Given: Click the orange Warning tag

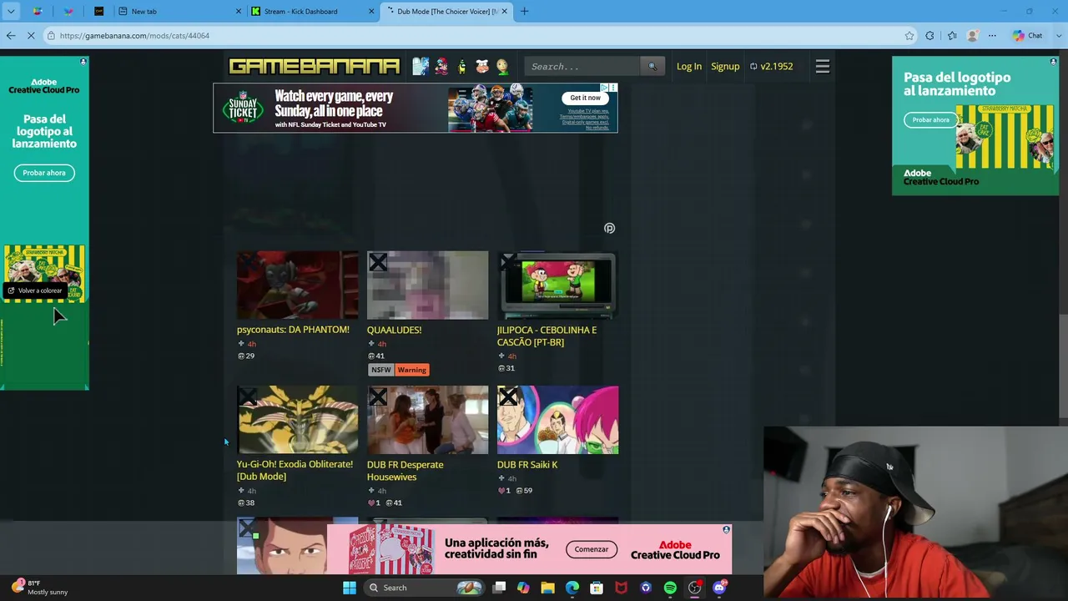Looking at the screenshot, I should coord(411,370).
